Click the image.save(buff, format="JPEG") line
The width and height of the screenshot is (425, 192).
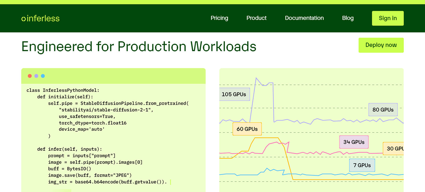click(90, 175)
